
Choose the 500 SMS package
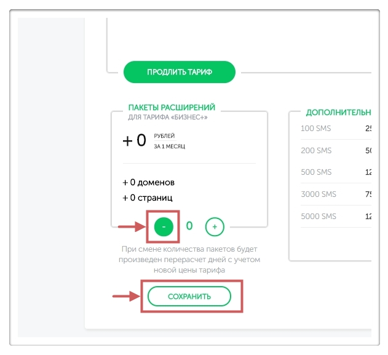point(316,172)
